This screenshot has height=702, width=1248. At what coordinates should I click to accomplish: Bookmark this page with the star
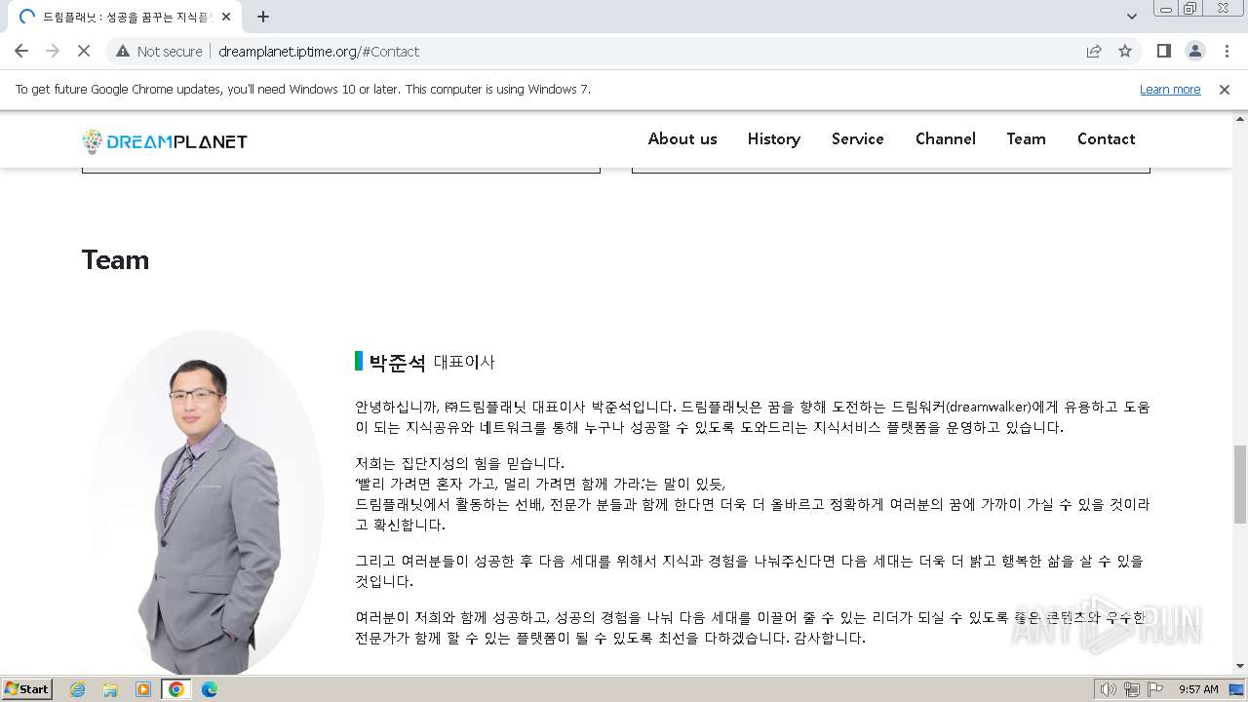(1125, 51)
